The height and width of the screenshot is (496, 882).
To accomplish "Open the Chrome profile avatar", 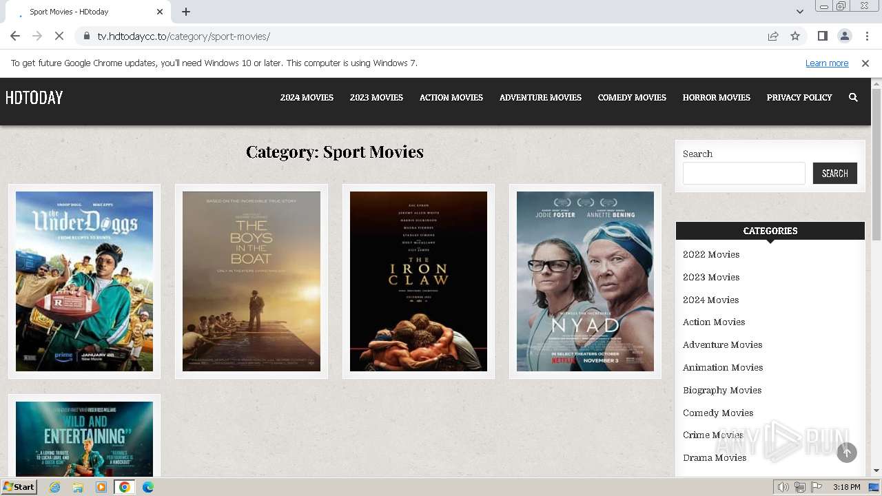I will coord(844,36).
